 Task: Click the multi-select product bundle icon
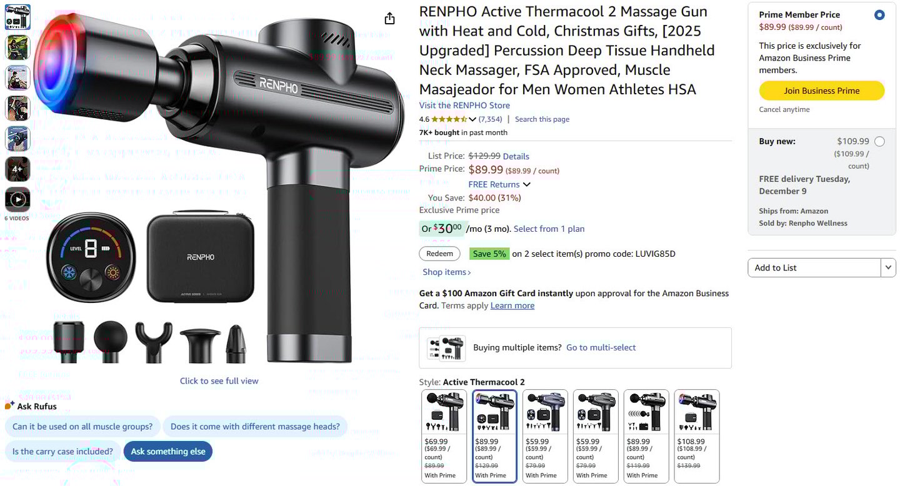click(446, 348)
